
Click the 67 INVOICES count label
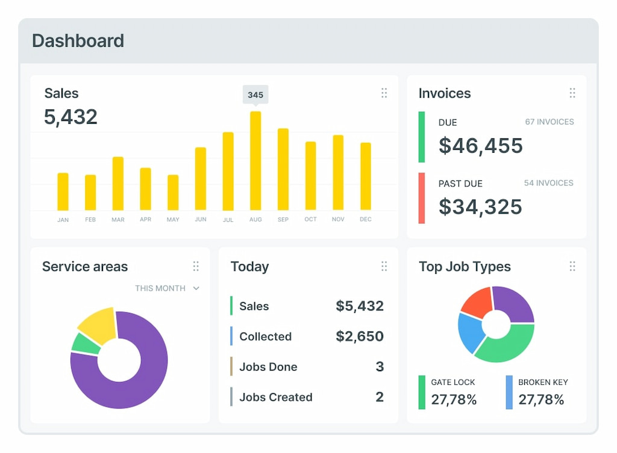coord(549,122)
